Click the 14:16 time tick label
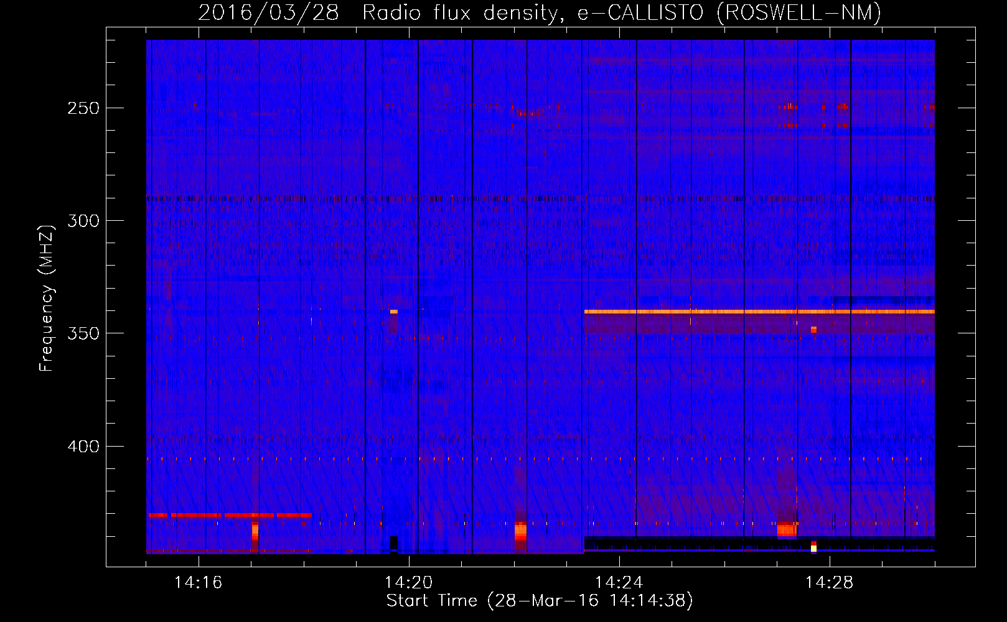The width and height of the screenshot is (1007, 622). click(x=198, y=583)
